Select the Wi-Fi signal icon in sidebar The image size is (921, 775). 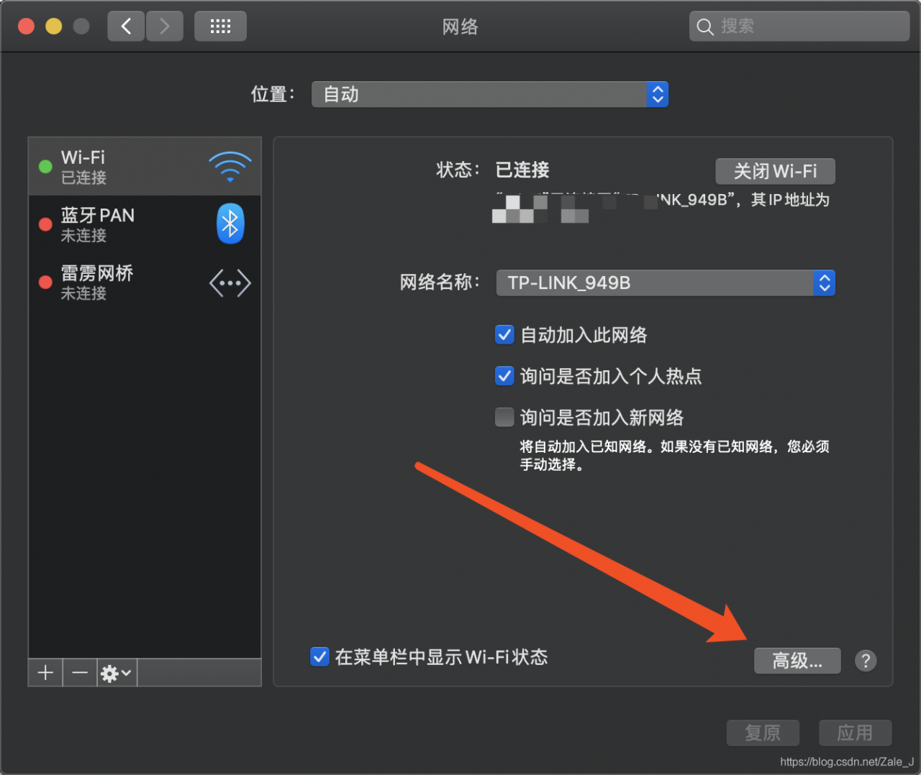(230, 165)
